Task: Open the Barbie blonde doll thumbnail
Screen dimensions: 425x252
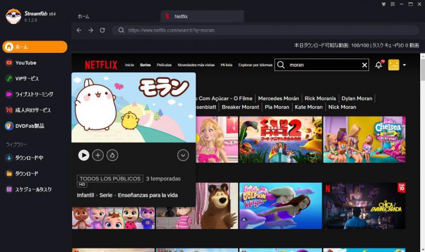Action: (217, 140)
